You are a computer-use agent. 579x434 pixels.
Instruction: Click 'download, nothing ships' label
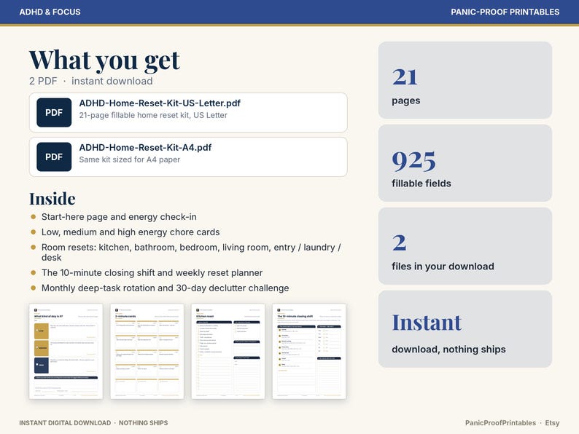point(448,350)
